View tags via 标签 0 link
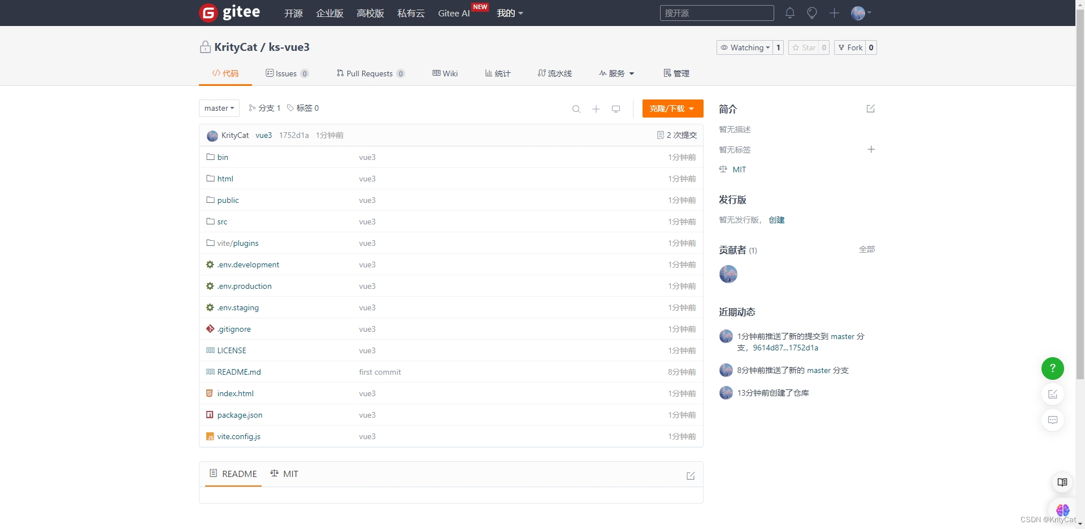This screenshot has width=1085, height=529. pos(303,108)
